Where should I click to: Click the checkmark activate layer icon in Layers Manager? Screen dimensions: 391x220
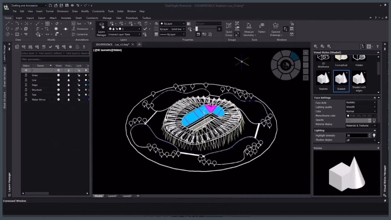point(50,47)
